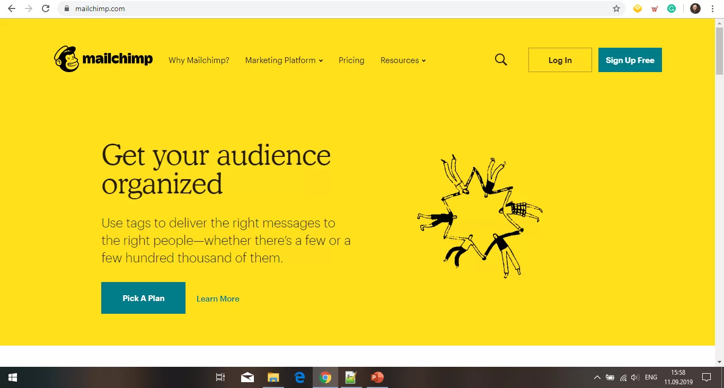Expand the Marketing Platform dropdown
724x388 pixels.
284,60
